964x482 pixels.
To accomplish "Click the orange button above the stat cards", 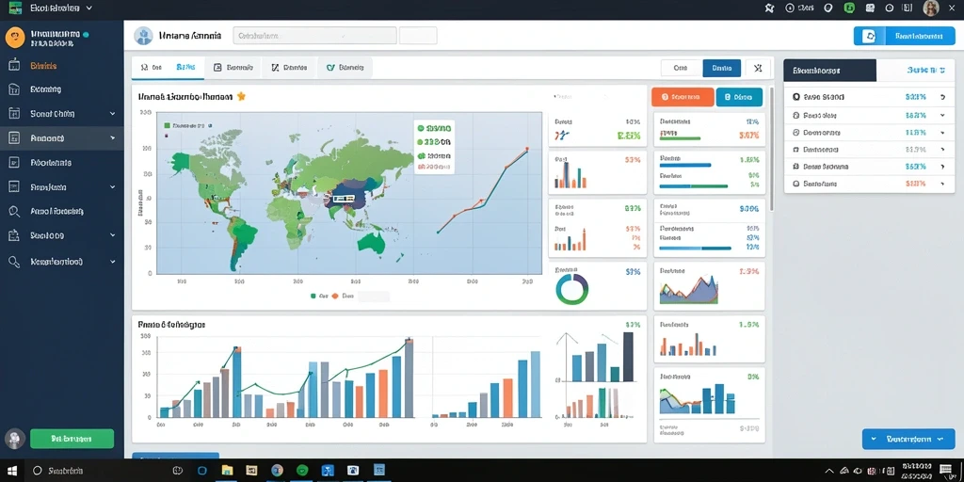I will click(x=683, y=97).
